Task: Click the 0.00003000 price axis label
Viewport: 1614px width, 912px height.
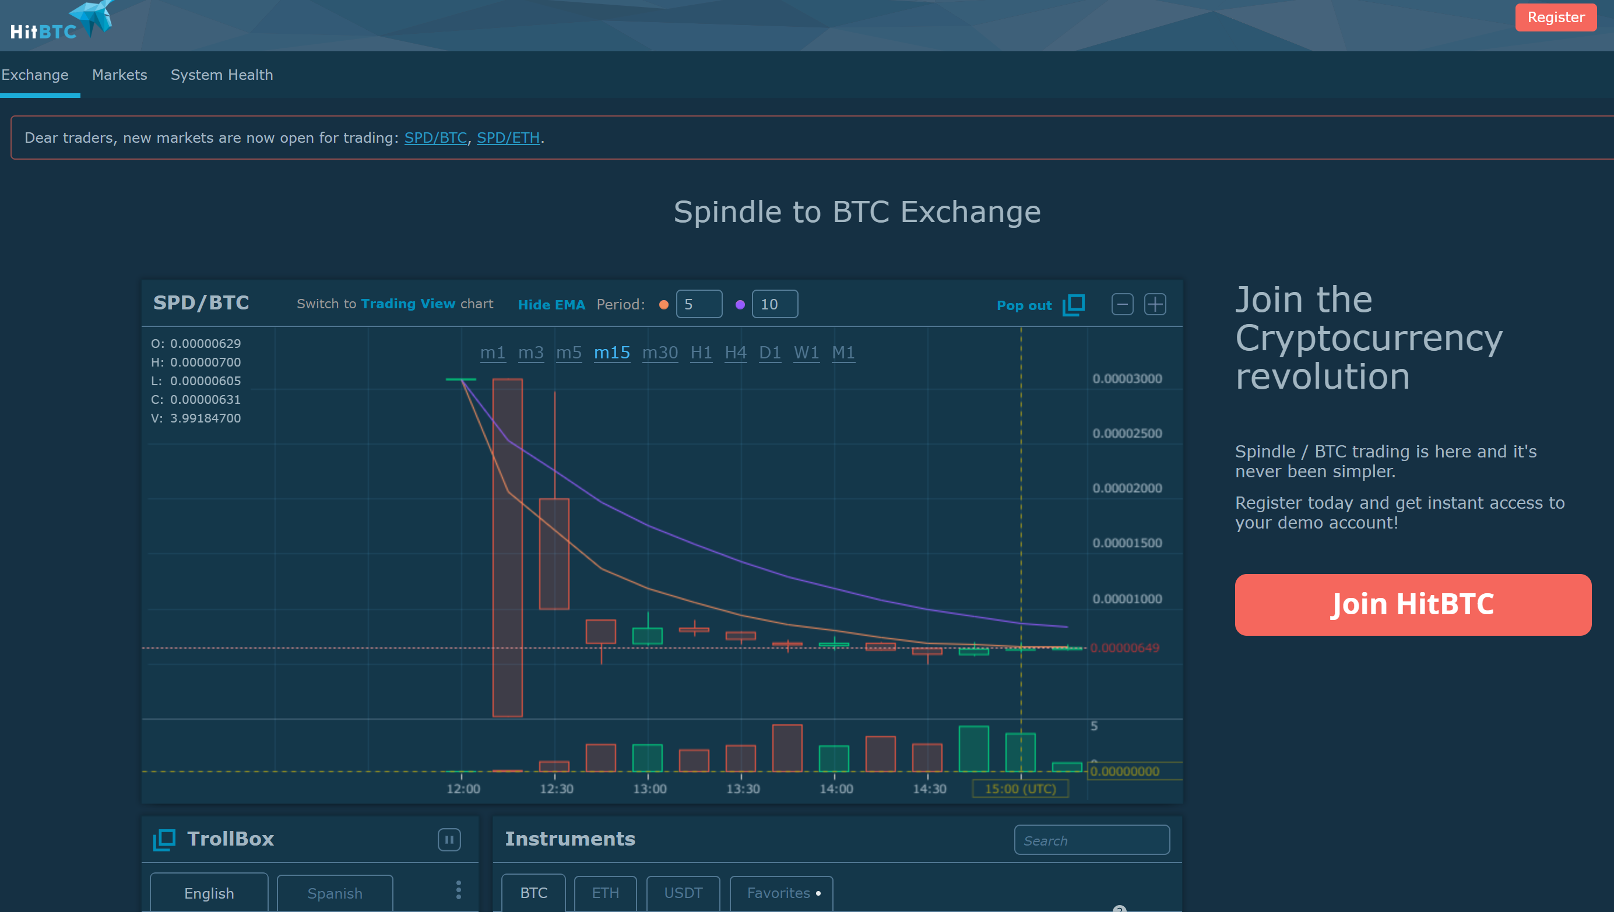Action: click(1127, 378)
